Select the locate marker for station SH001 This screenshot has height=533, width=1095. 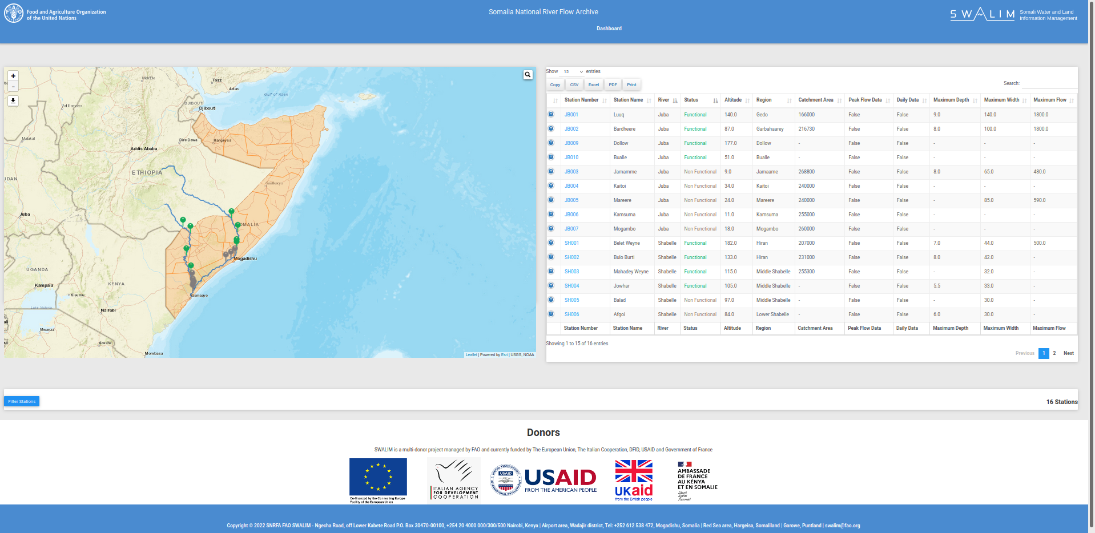click(x=551, y=243)
